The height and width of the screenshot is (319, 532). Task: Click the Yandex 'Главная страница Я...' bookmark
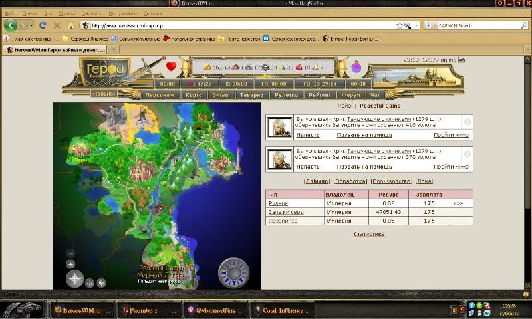(x=31, y=39)
